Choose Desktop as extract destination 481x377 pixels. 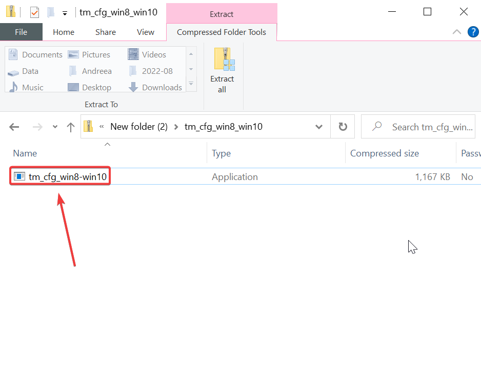click(89, 87)
